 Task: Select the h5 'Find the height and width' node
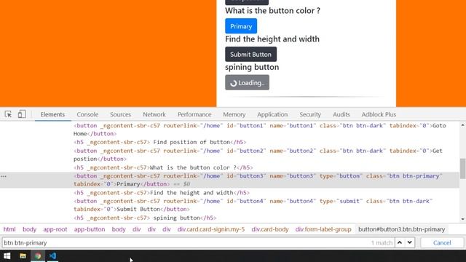[x=162, y=193]
